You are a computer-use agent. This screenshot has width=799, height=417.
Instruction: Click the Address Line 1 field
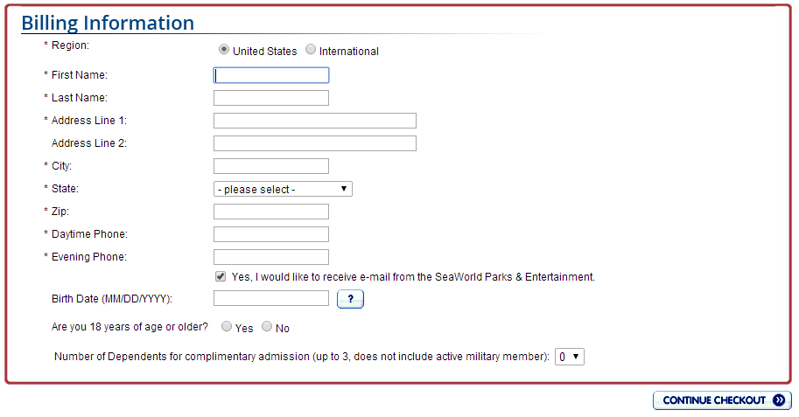315,121
